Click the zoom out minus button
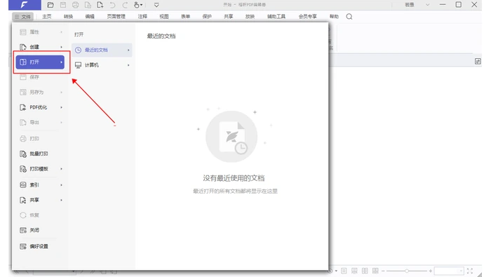The image size is (491, 277). click(x=383, y=271)
